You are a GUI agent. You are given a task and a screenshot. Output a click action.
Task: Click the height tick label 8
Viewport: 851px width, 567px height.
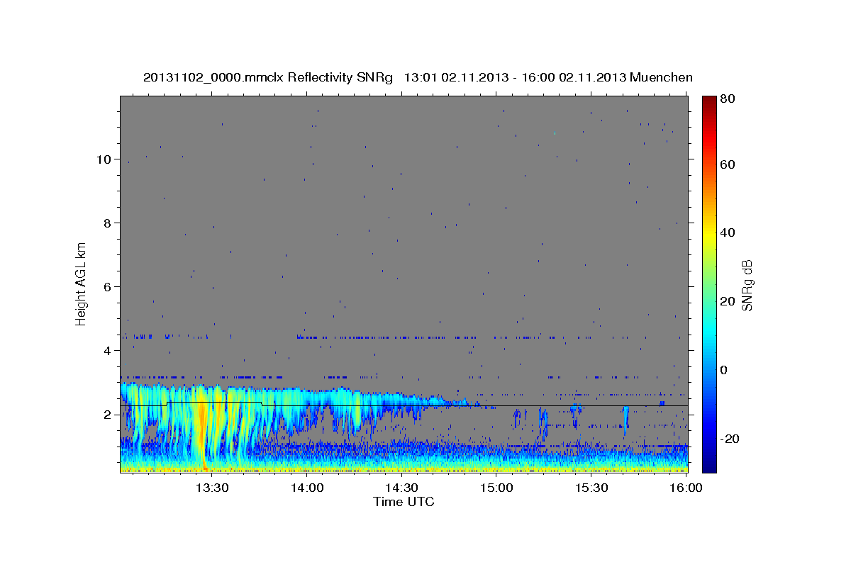tap(108, 223)
